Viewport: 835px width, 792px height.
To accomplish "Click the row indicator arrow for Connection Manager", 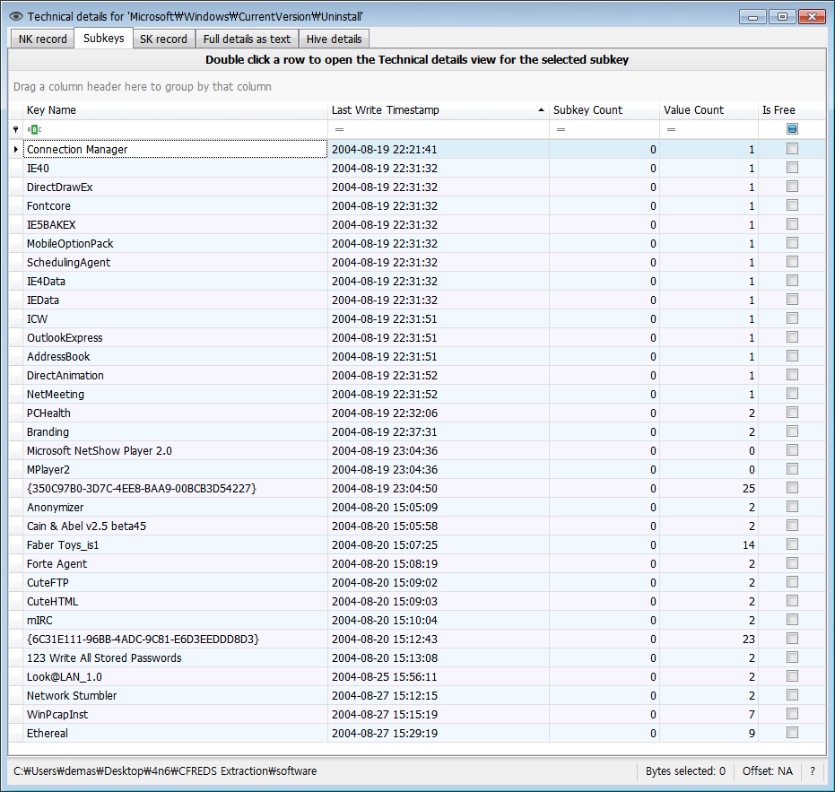I will click(x=16, y=150).
